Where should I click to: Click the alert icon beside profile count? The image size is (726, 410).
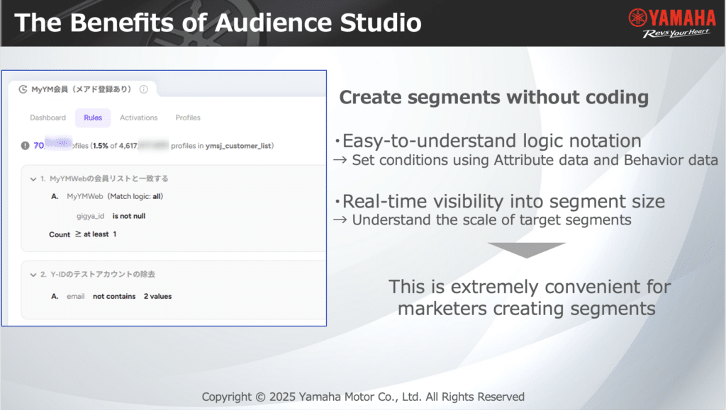tap(26, 146)
